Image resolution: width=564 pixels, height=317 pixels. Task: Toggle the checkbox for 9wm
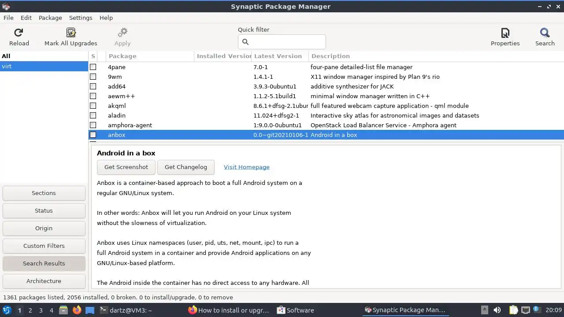click(x=93, y=77)
